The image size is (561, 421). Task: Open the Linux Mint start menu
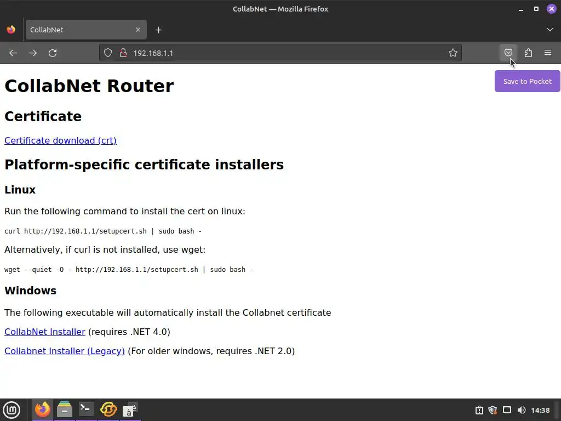[x=12, y=410]
